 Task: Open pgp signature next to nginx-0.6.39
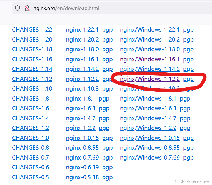pyautogui.click(x=107, y=168)
